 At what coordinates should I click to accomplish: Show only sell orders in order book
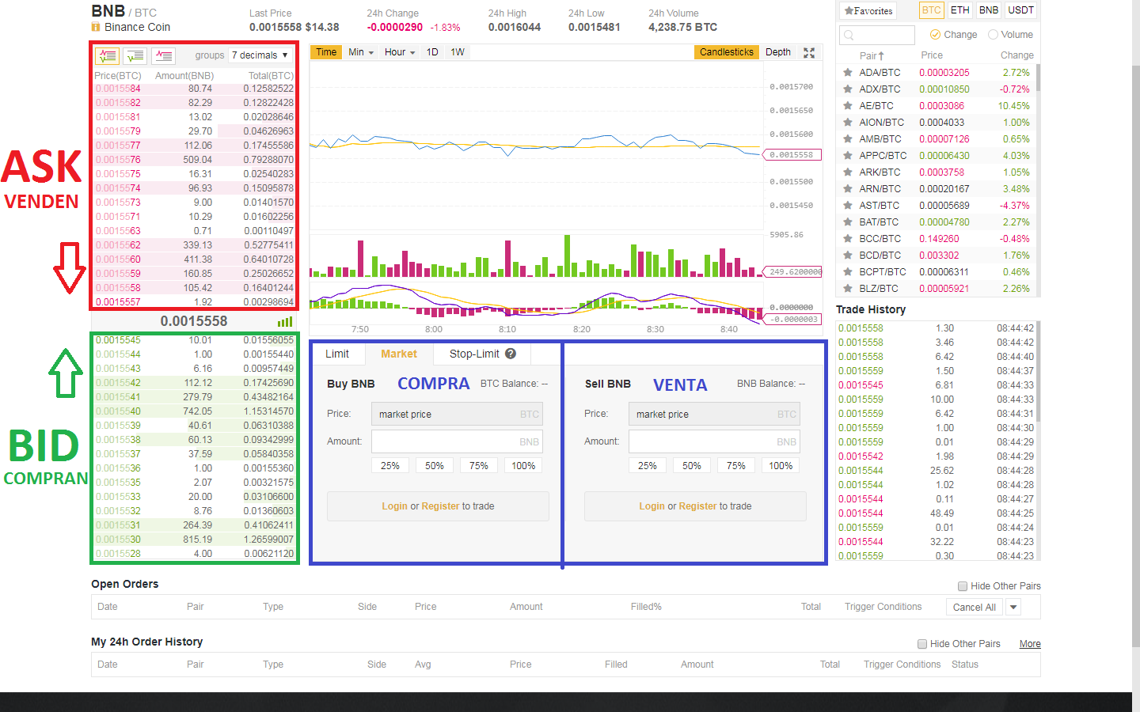tap(164, 55)
